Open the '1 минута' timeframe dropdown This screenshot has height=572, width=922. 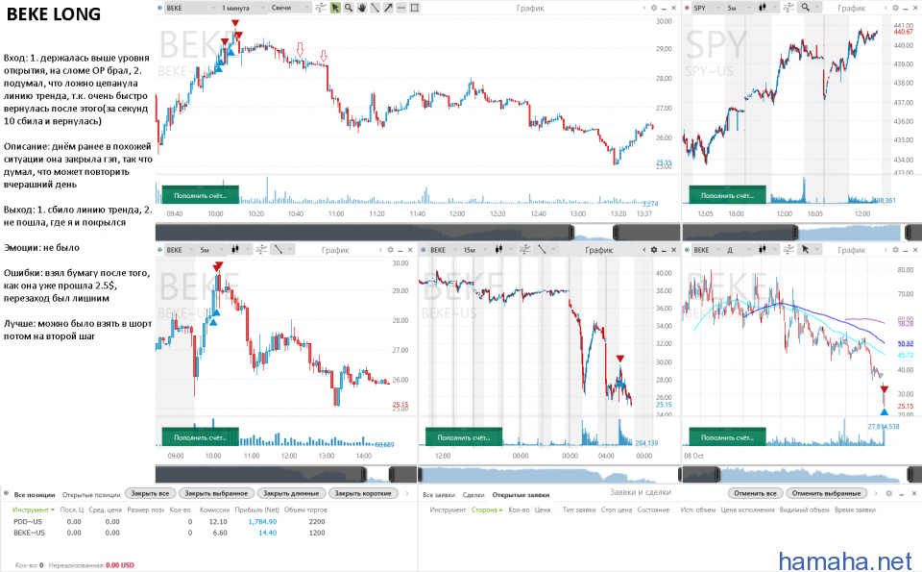[x=243, y=8]
